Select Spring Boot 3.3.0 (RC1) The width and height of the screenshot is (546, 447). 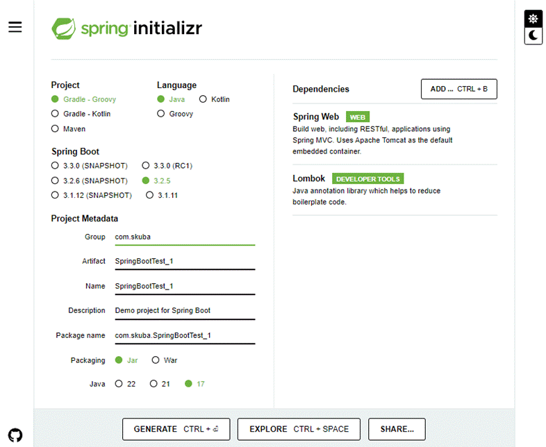(167, 166)
